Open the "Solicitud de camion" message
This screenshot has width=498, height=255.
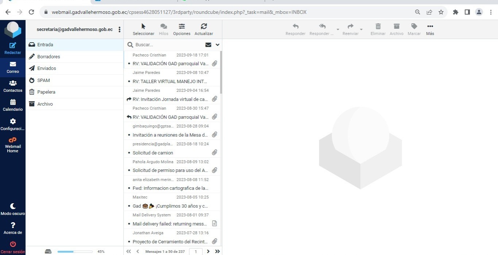(153, 153)
